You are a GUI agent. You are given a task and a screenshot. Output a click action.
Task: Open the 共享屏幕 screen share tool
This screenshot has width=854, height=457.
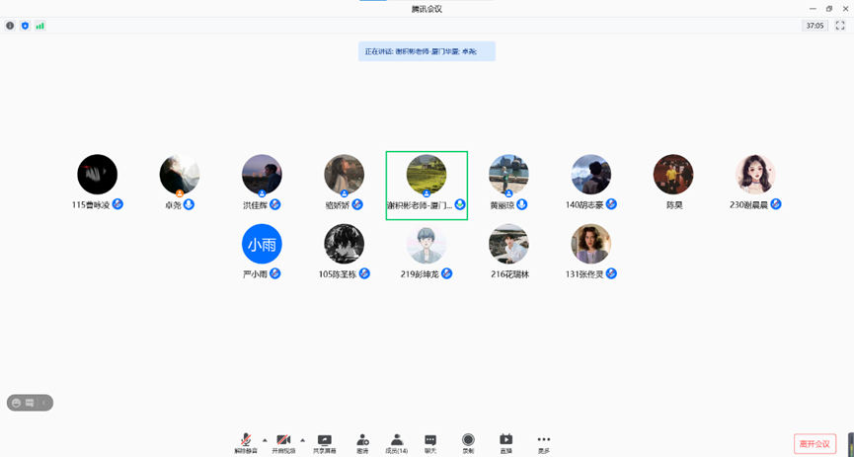pyautogui.click(x=324, y=442)
